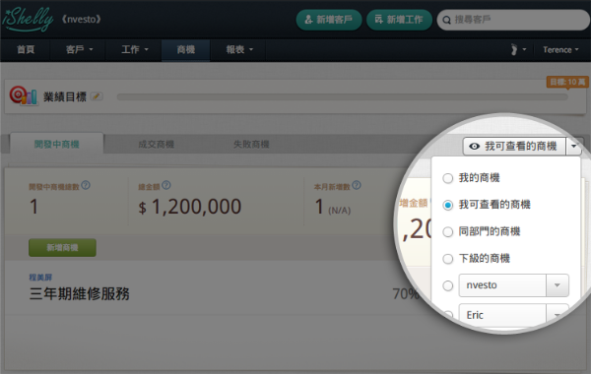Go to 首頁 in navigation bar

(x=26, y=50)
